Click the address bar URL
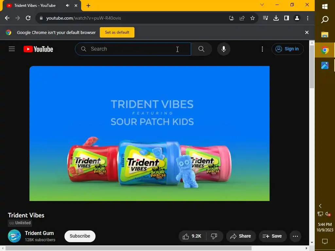The width and height of the screenshot is (335, 251). pos(83,18)
